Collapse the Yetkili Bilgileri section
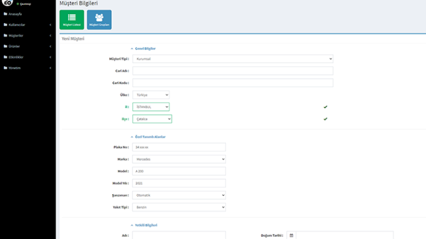This screenshot has width=426, height=239. [132, 225]
